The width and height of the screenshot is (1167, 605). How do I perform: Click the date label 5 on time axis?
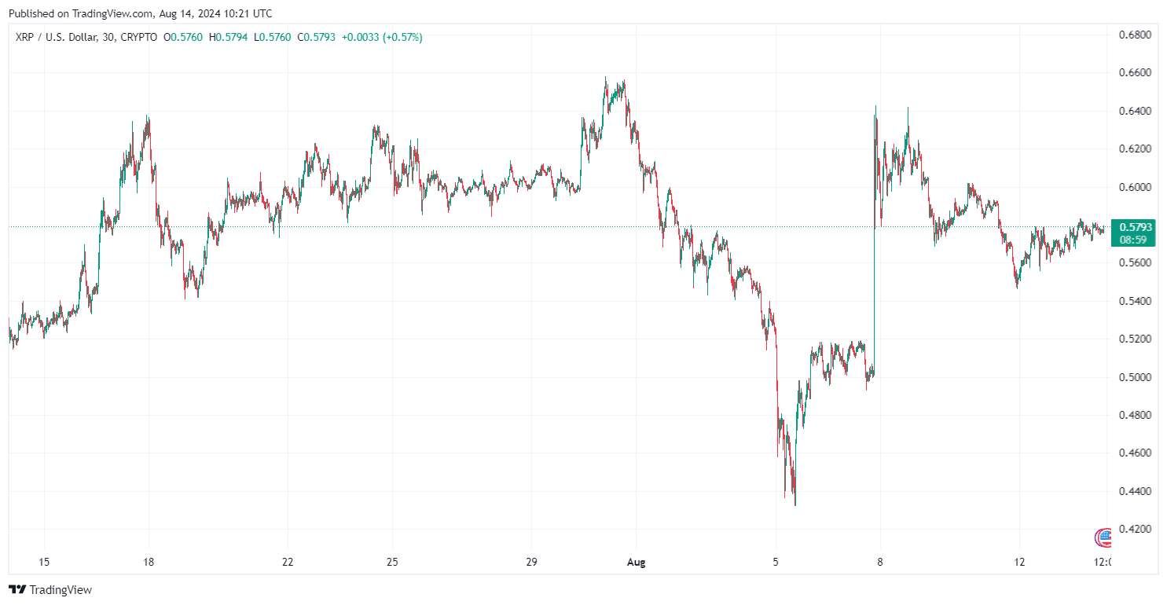(776, 563)
